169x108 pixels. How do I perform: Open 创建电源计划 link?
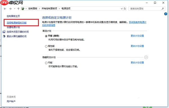13,27
